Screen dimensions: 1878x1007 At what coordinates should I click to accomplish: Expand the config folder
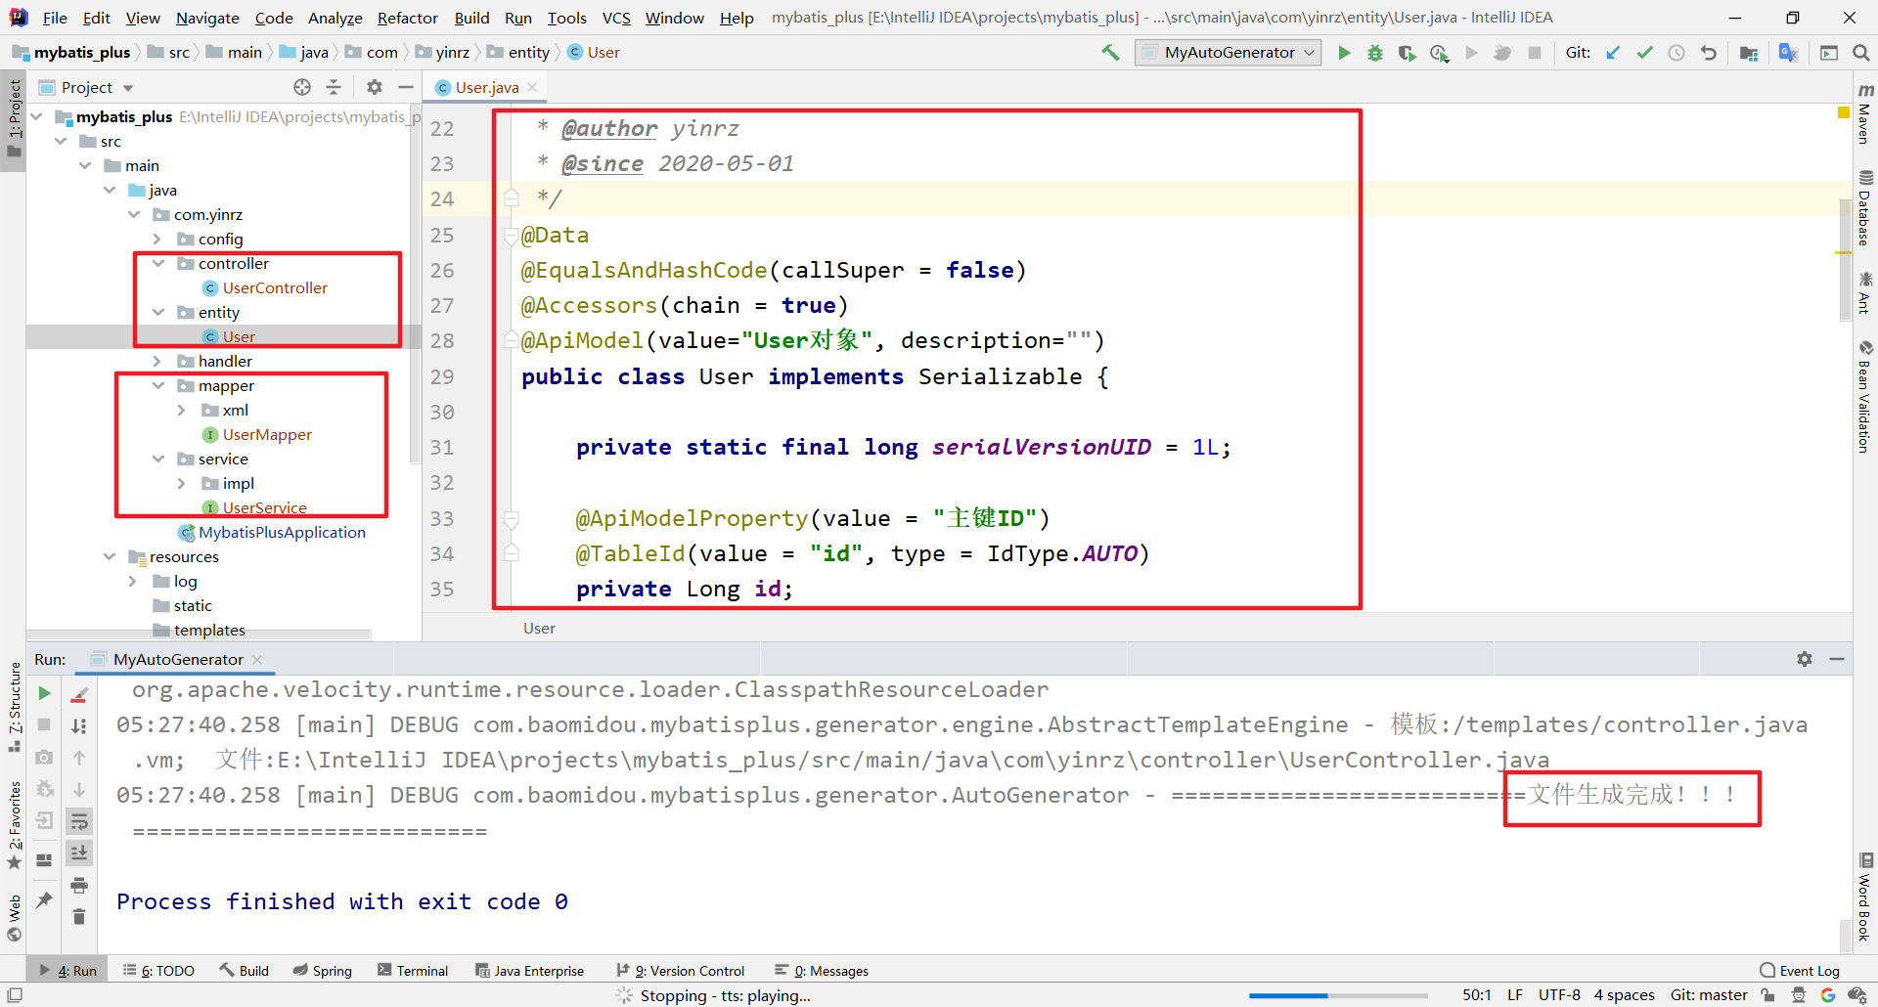tap(158, 240)
